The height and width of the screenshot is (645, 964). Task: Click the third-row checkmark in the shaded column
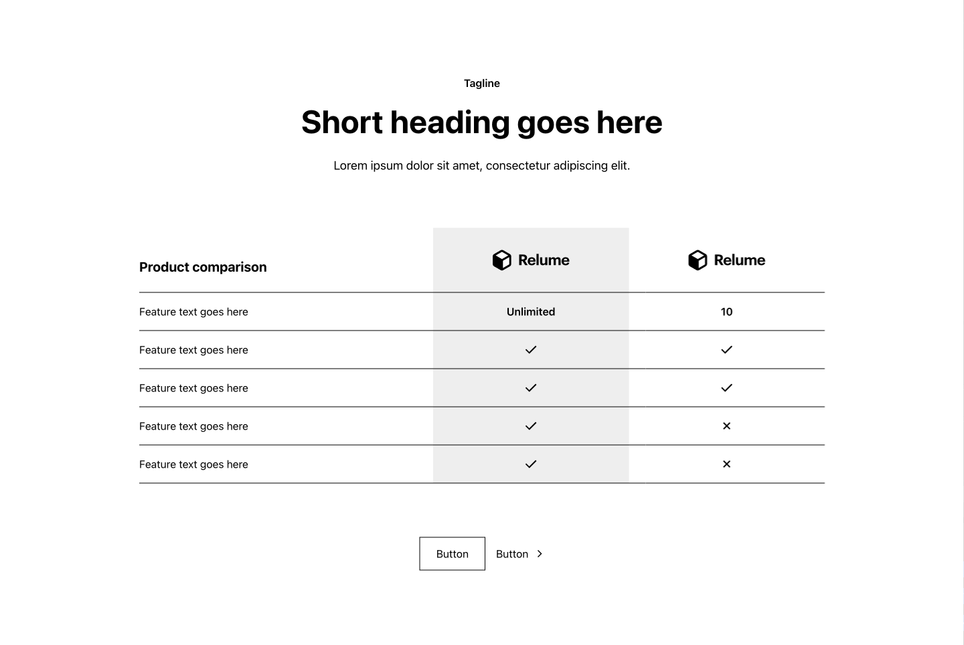point(531,388)
